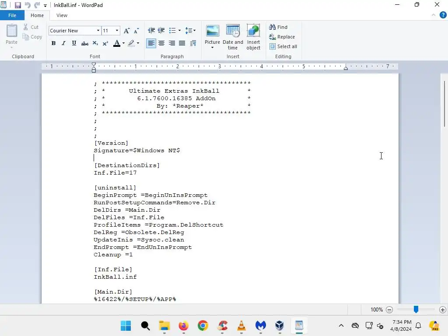The width and height of the screenshot is (448, 336).
Task: Zoom out with minus button
Action: pyautogui.click(x=389, y=310)
